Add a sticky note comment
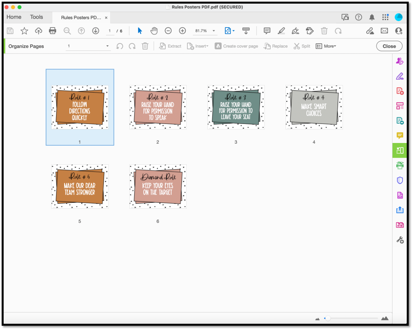This screenshot has width=413, height=330. [267, 31]
